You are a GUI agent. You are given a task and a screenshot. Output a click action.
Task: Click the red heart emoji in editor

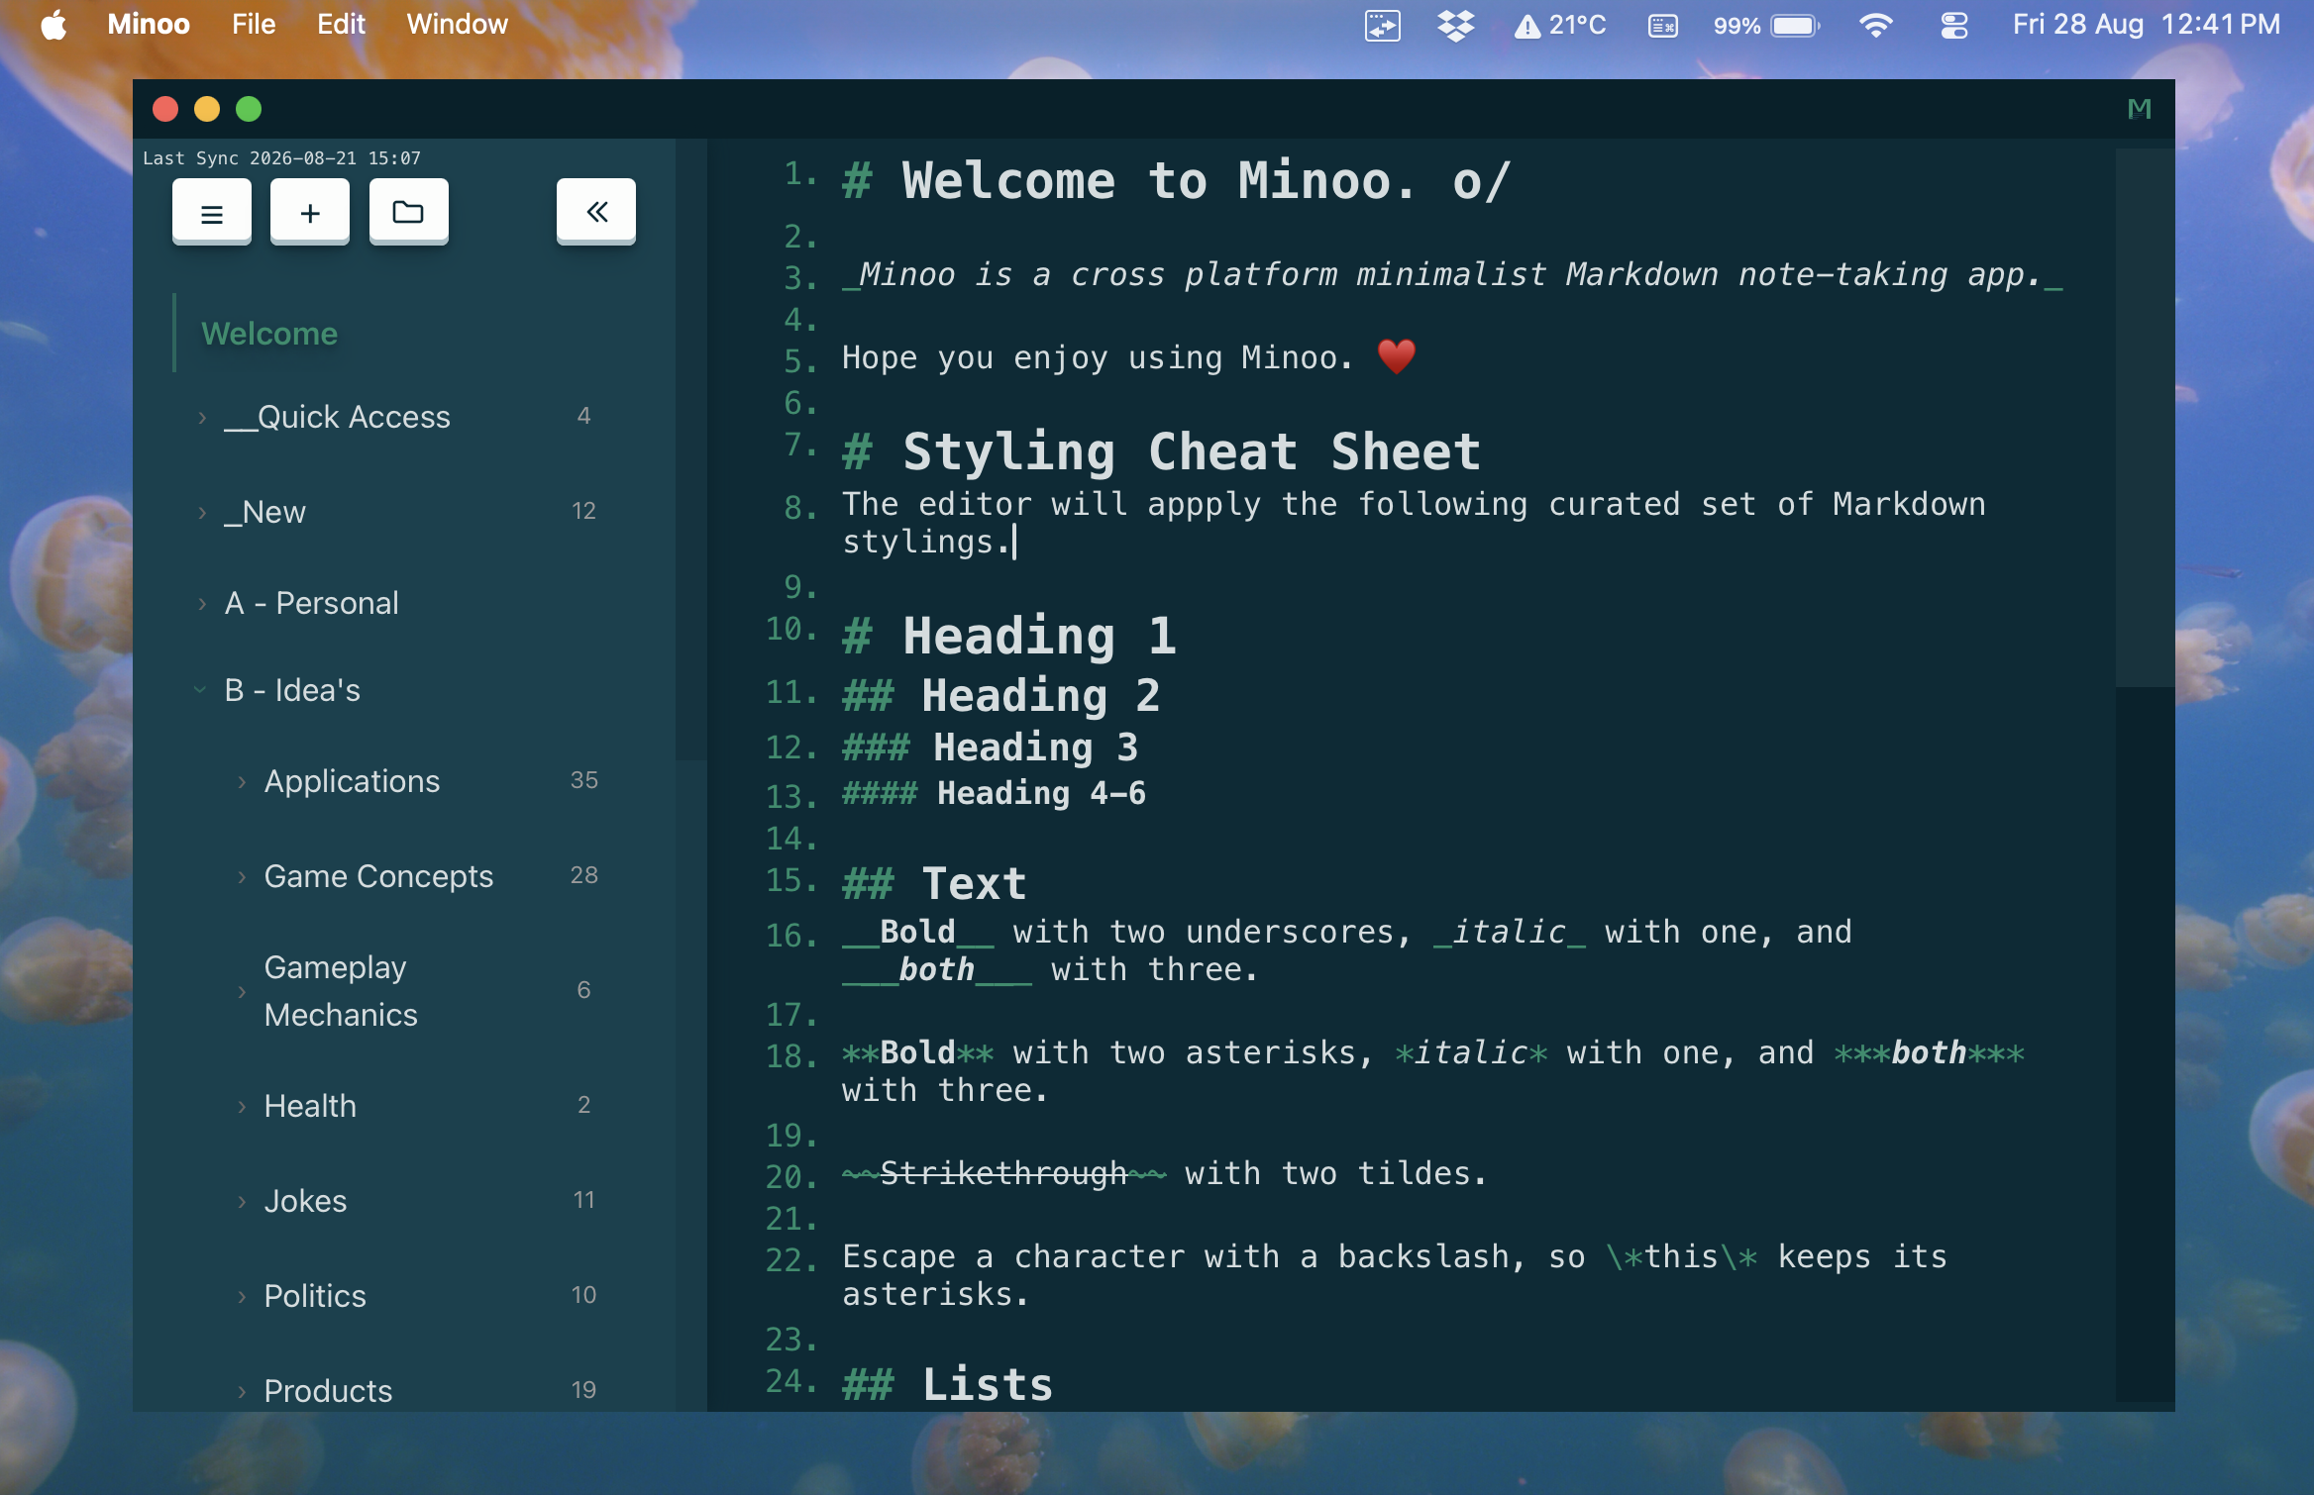[1397, 356]
